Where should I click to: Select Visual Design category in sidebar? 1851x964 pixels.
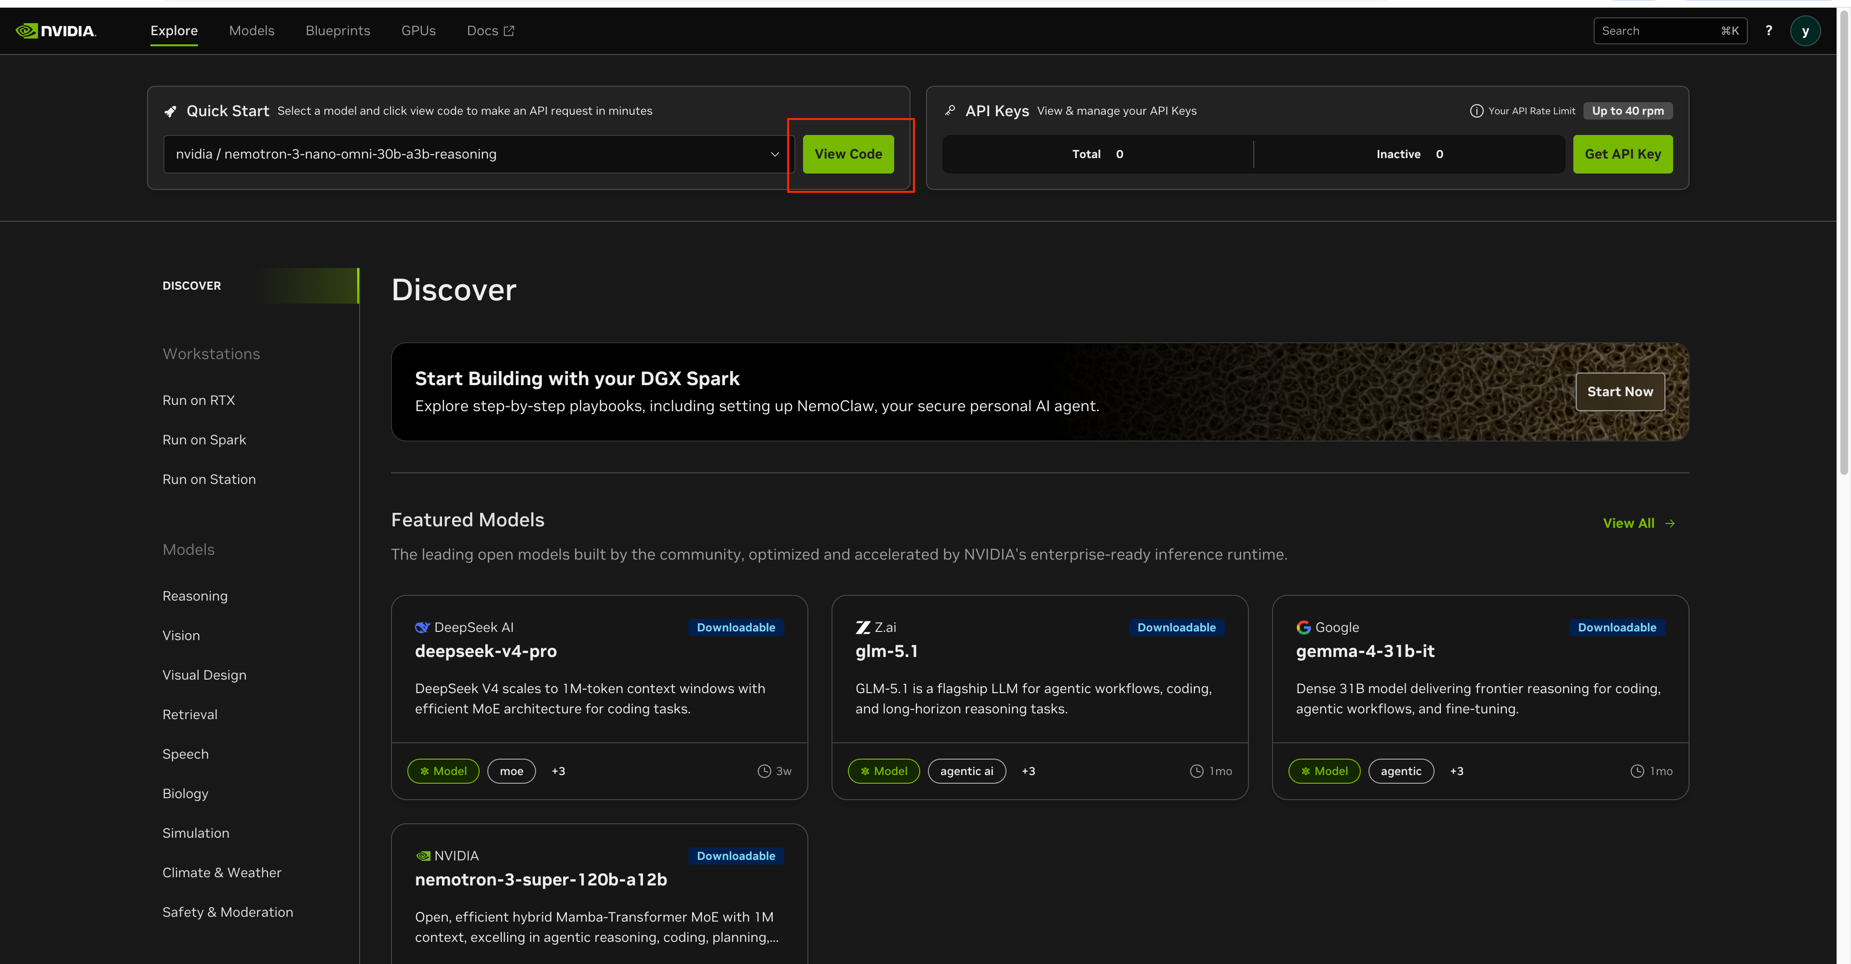(x=204, y=675)
